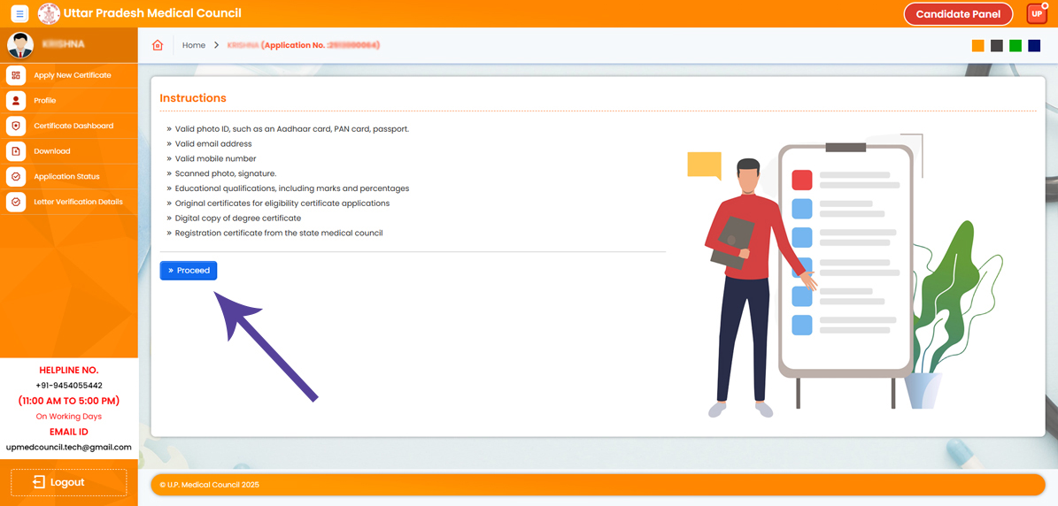
Task: Click the Certificate Dashboard shield icon
Action: click(16, 126)
